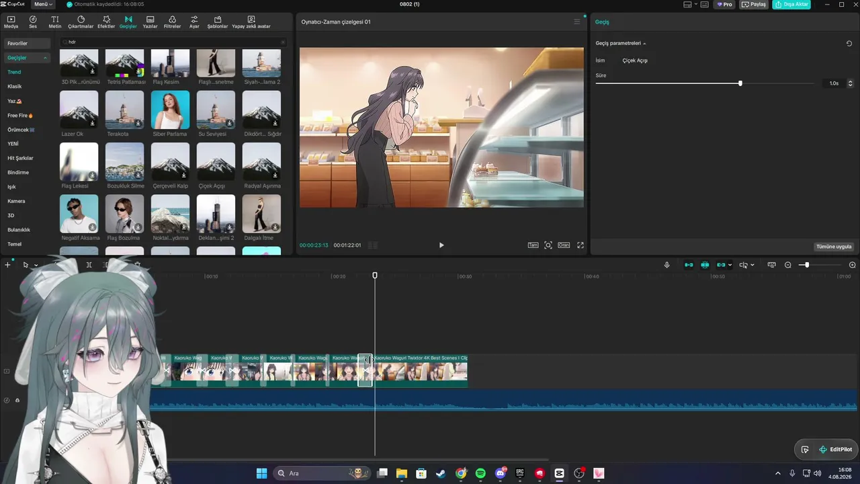Image resolution: width=860 pixels, height=484 pixels.
Task: Click the player zoom-to-fit scan icon
Action: (x=548, y=245)
